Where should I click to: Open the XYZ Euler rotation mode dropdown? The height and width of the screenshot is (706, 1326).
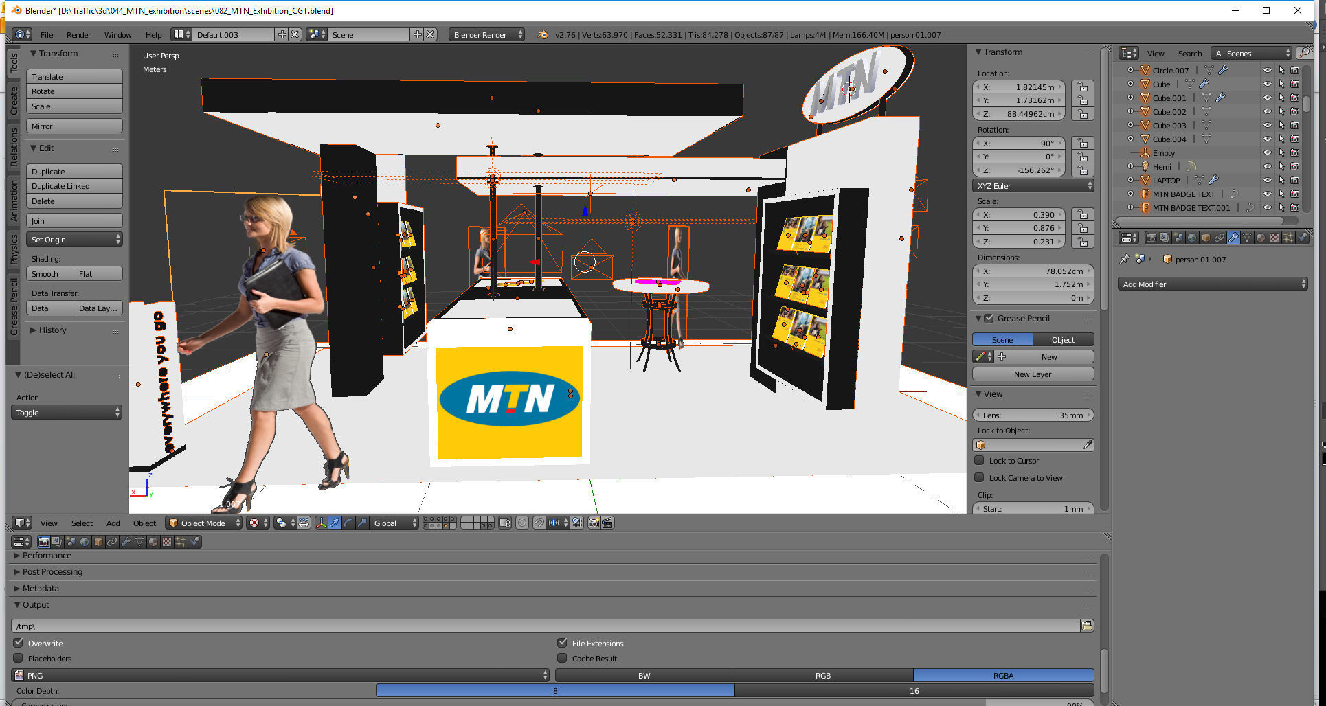tap(1033, 185)
